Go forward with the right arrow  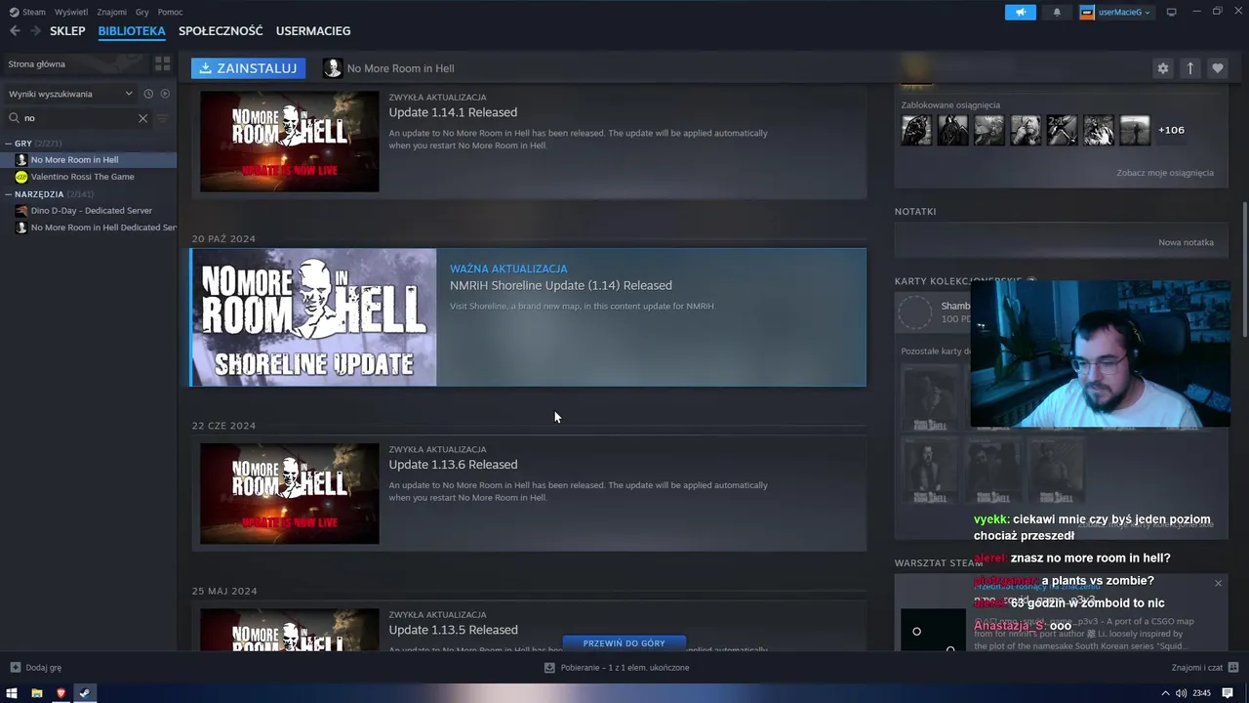pyautogui.click(x=36, y=31)
